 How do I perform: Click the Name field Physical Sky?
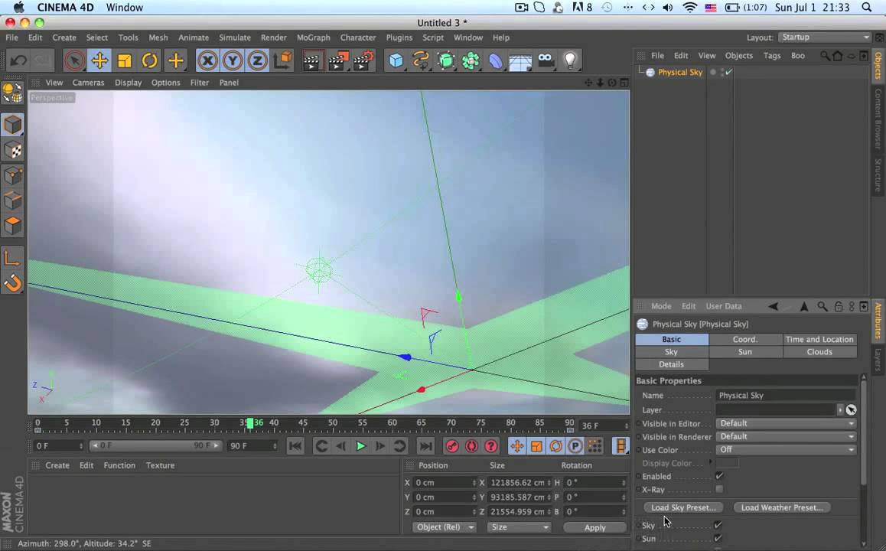pos(786,395)
